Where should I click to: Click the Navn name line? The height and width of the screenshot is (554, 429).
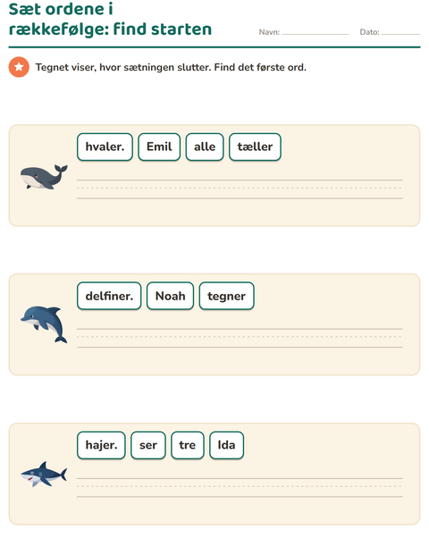(315, 32)
